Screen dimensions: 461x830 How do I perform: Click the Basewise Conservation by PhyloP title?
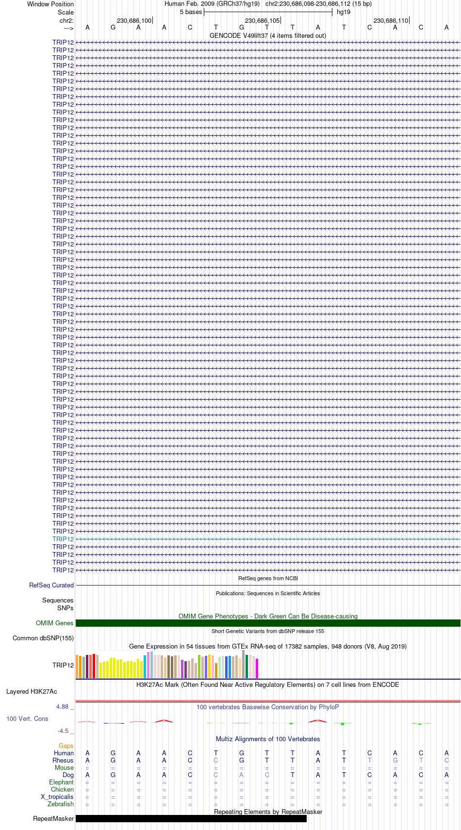[268, 707]
